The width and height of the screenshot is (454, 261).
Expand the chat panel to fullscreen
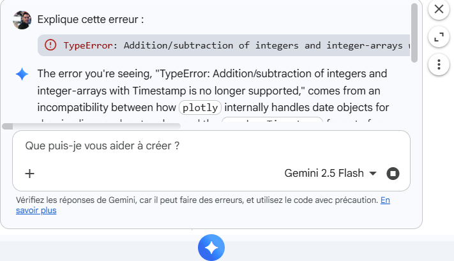click(x=438, y=37)
